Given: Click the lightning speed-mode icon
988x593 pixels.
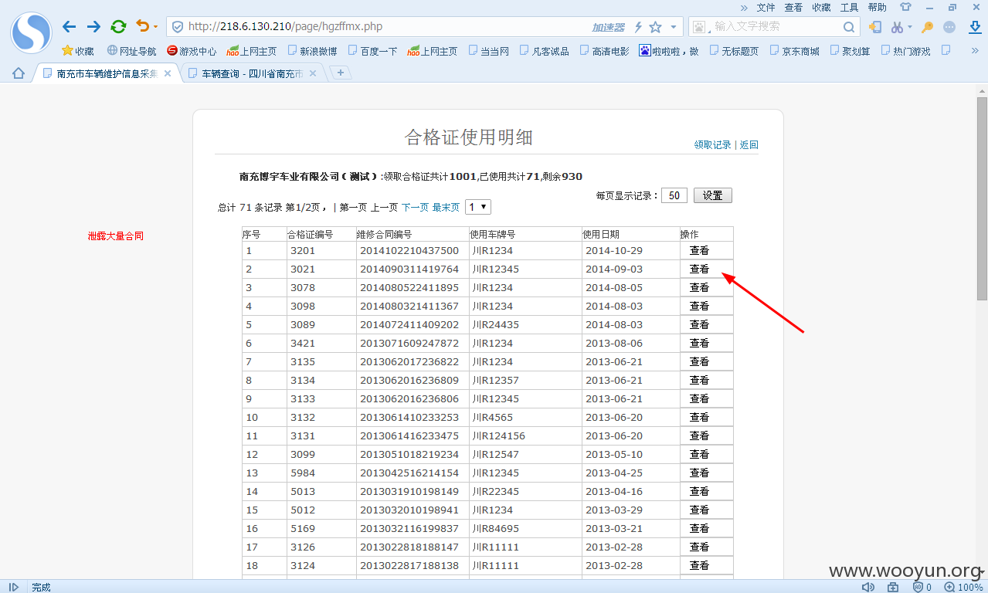Looking at the screenshot, I should pos(638,27).
